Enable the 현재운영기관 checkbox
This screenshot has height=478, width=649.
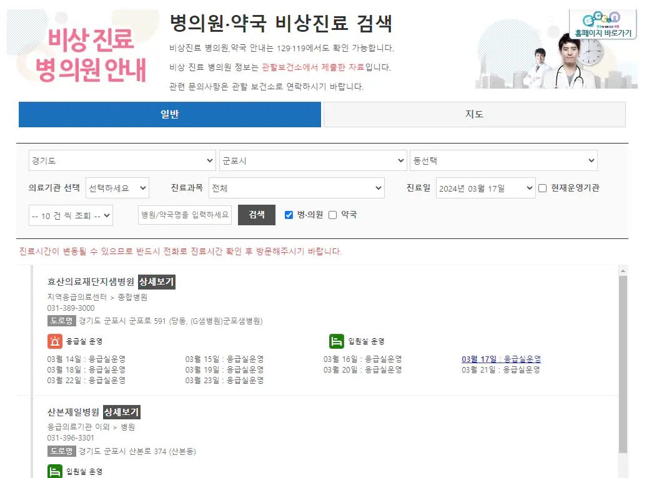pos(542,188)
